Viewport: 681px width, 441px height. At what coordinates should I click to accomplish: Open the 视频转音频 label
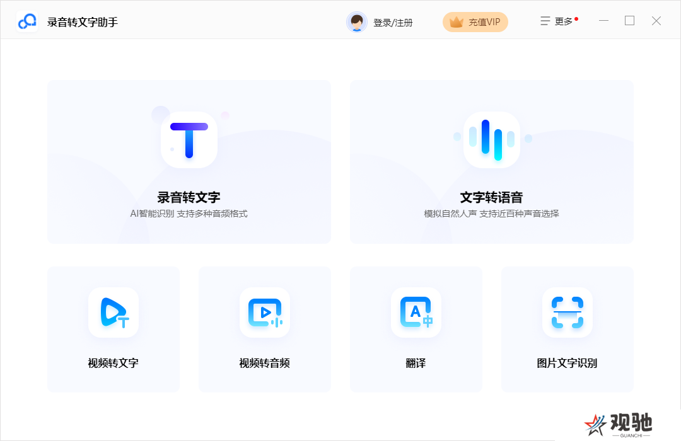[264, 364]
